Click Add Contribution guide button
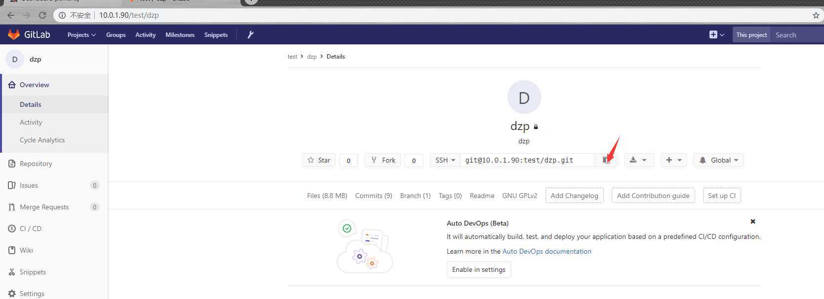 (x=653, y=196)
